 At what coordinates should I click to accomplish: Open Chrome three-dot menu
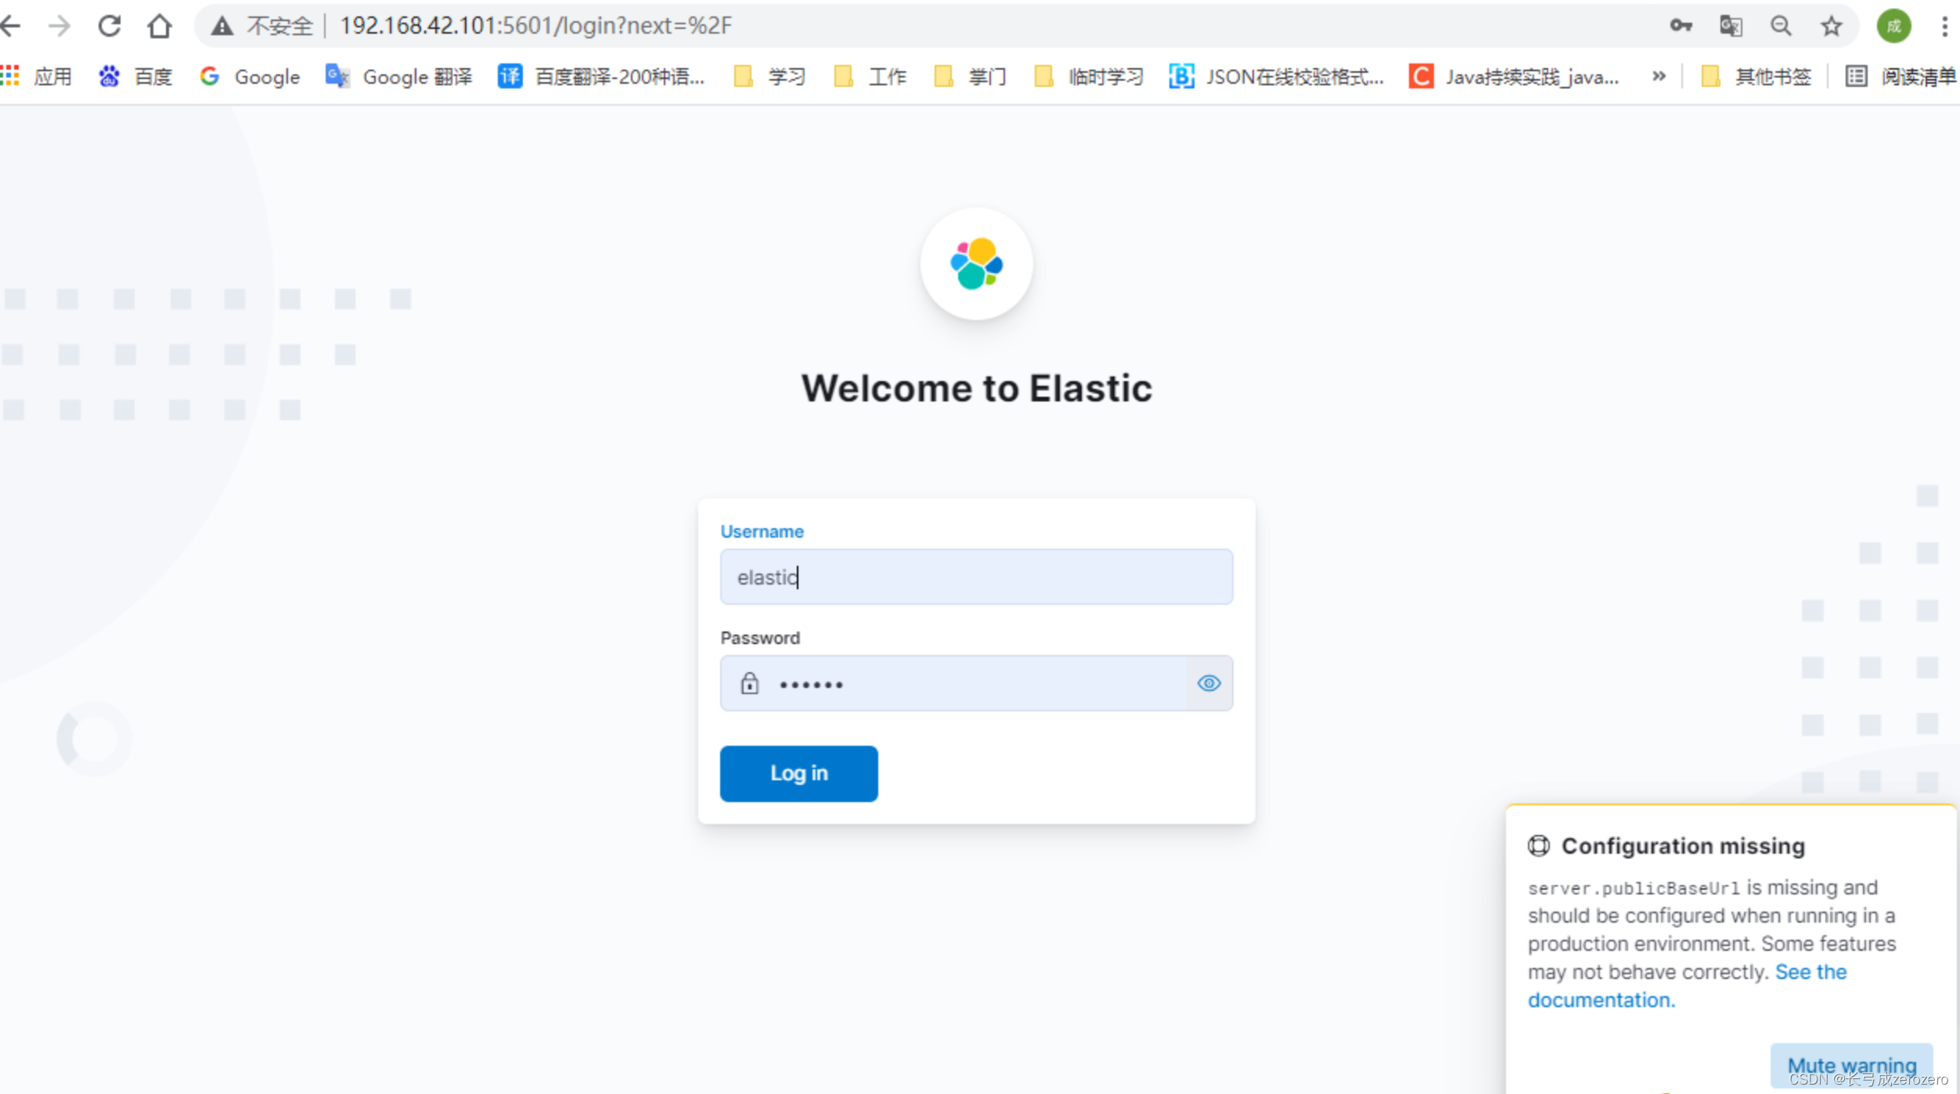1944,26
